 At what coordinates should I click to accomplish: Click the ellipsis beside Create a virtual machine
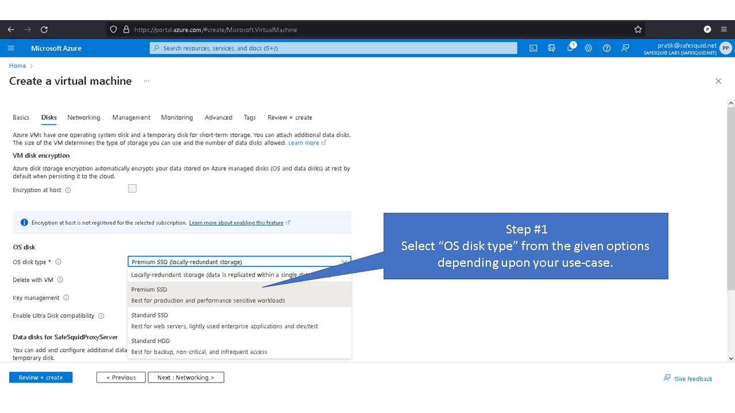(x=146, y=81)
